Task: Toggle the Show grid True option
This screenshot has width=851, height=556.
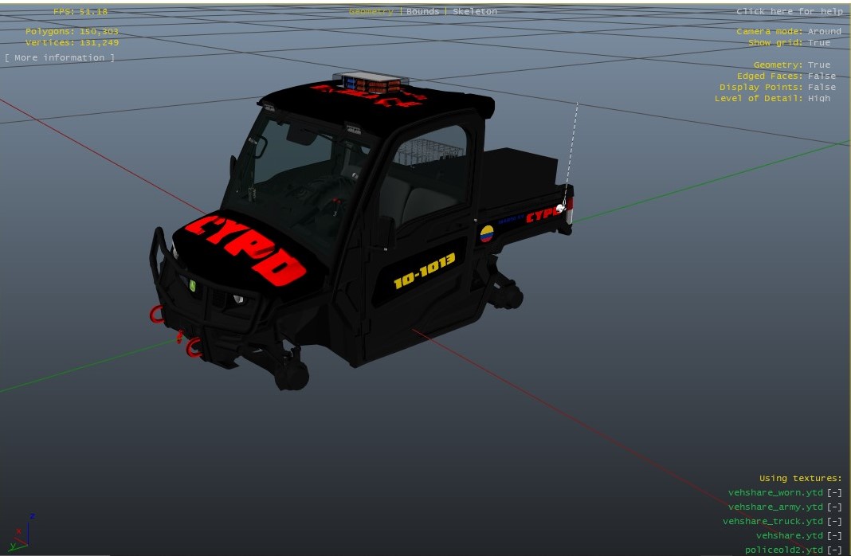Action: tap(818, 43)
